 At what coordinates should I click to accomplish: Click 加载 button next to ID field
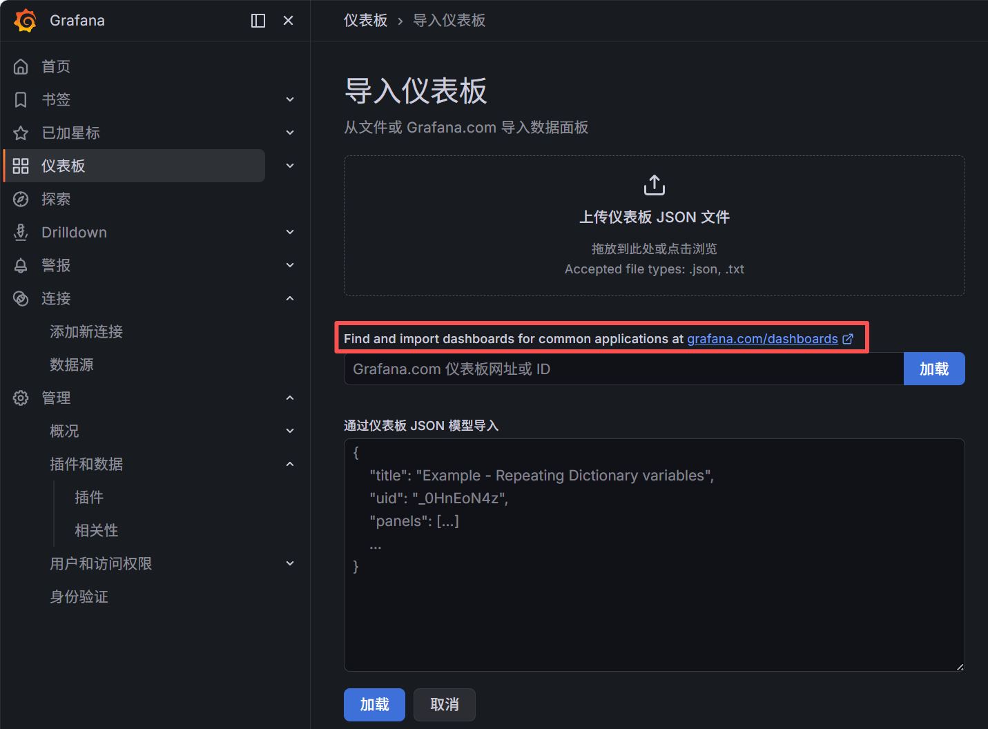pyautogui.click(x=934, y=369)
